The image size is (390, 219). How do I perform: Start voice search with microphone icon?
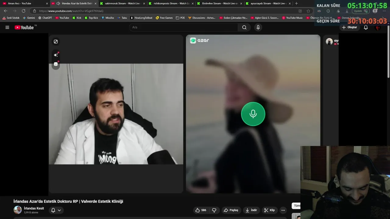(x=258, y=27)
